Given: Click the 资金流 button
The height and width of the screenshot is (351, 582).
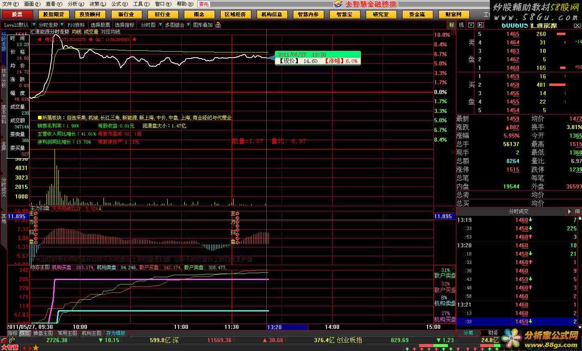Looking at the screenshot, I should pyautogui.click(x=417, y=14).
